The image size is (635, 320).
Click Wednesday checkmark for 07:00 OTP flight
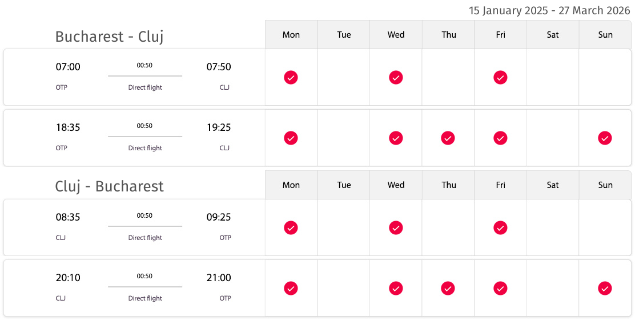tap(396, 77)
